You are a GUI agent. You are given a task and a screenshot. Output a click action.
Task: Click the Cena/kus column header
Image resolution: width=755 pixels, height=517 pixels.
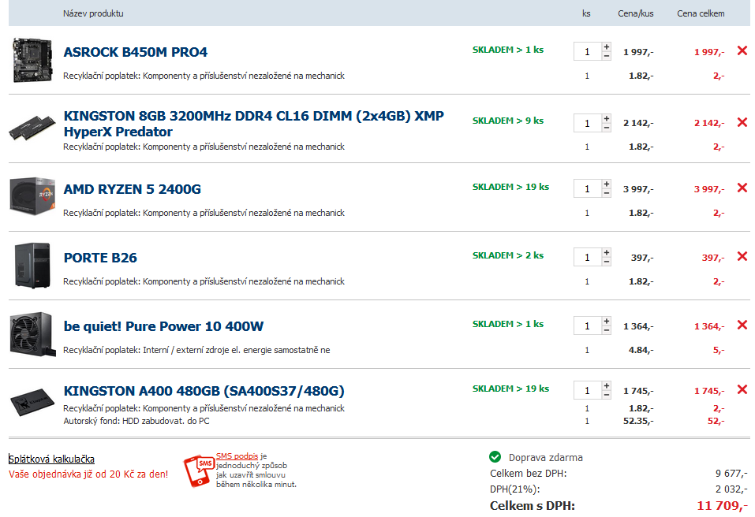click(636, 13)
